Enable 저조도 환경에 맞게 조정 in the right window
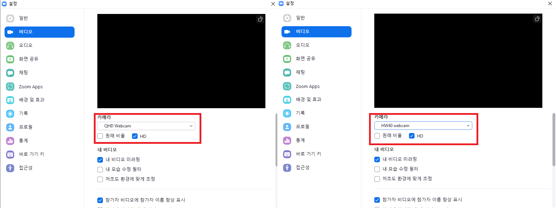The height and width of the screenshot is (208, 556). point(377,179)
